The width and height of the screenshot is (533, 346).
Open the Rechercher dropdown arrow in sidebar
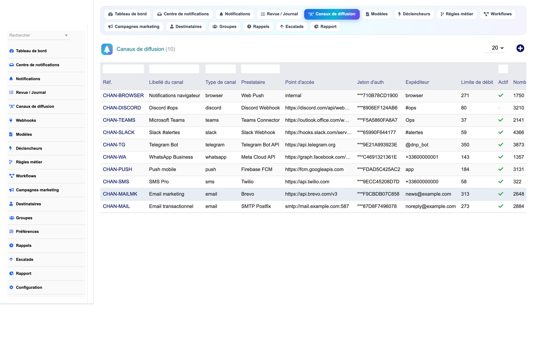click(x=66, y=36)
